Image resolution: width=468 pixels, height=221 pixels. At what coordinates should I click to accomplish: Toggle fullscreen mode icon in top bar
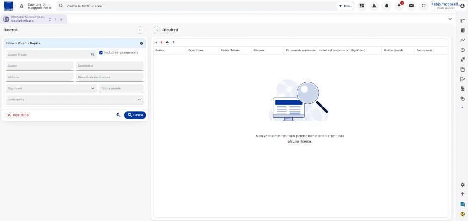[424, 6]
